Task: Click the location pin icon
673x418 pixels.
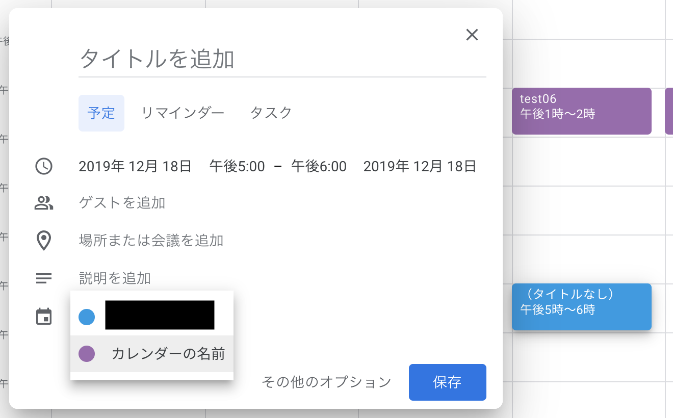Action: (44, 241)
